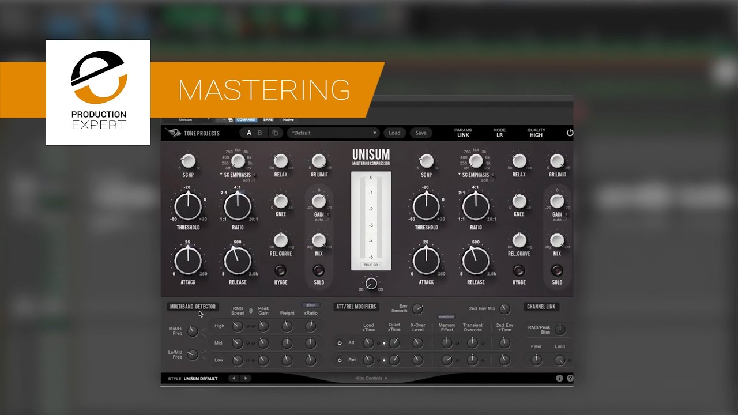Viewport: 738px width, 415px height.
Task: Click the right RATIO knob
Action: pos(476,206)
